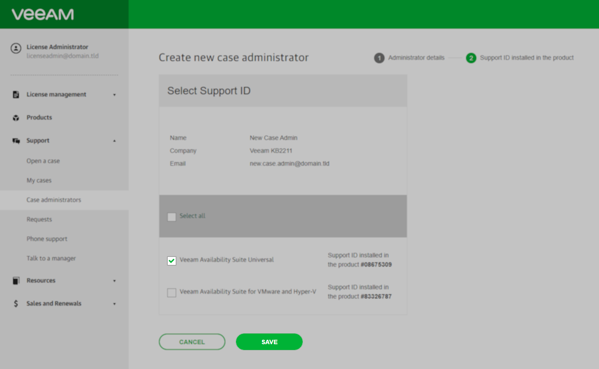Go to My cases
Screen dimensions: 599x369
click(39, 180)
